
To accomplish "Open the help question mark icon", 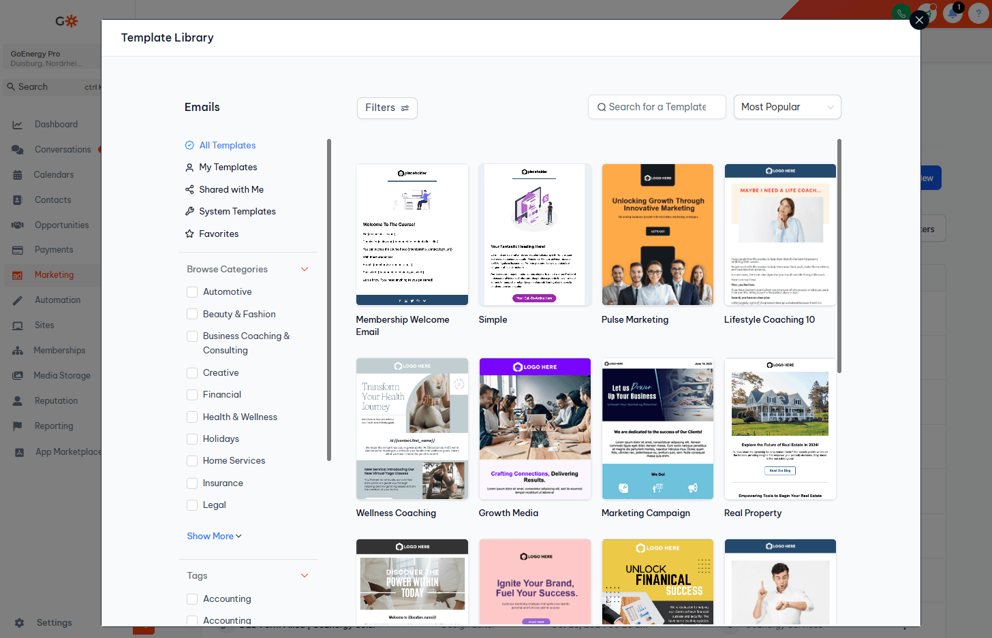I will coord(978,13).
